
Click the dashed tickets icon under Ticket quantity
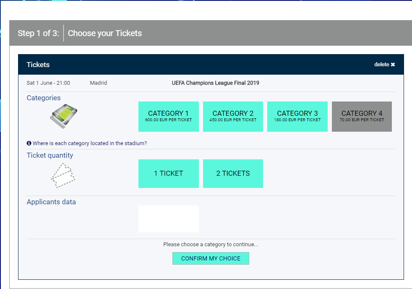63,175
